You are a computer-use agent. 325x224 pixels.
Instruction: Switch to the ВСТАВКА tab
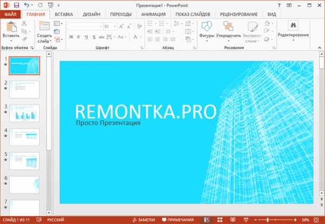coord(64,14)
